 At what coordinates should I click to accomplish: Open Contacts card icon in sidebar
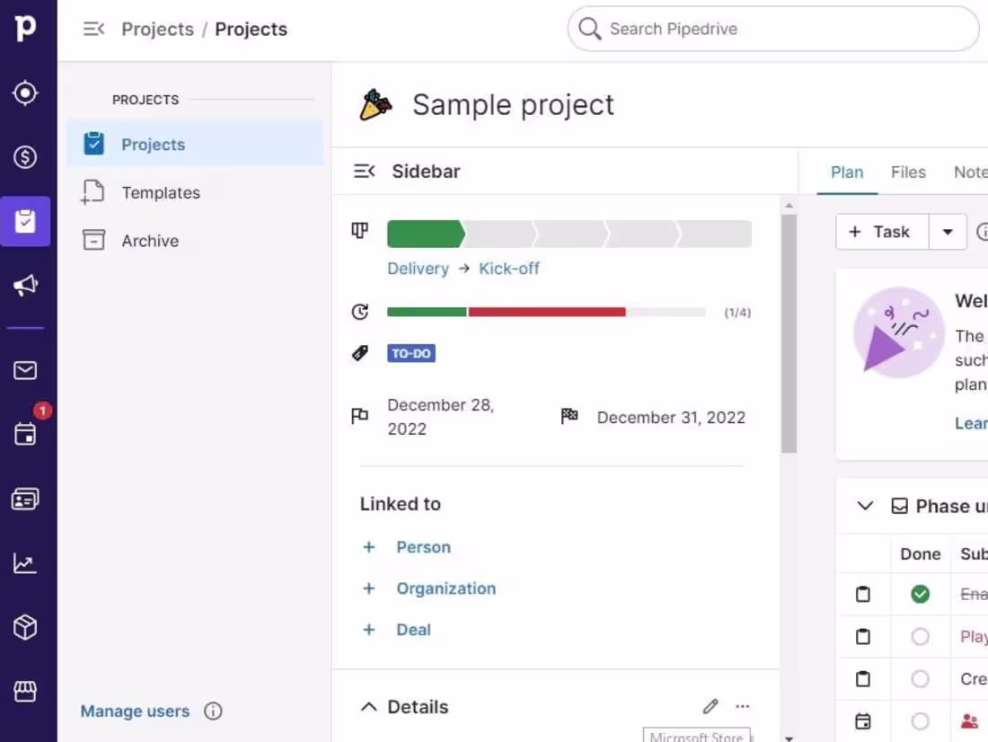pyautogui.click(x=25, y=499)
